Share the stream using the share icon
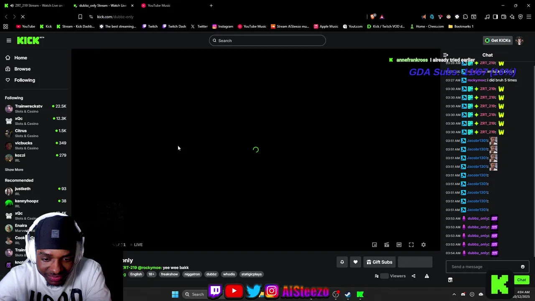This screenshot has width=535, height=301. 413,276
